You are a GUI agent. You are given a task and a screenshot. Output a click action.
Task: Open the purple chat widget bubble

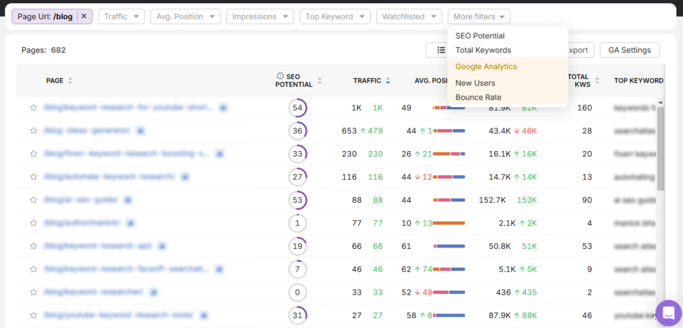pos(668,313)
